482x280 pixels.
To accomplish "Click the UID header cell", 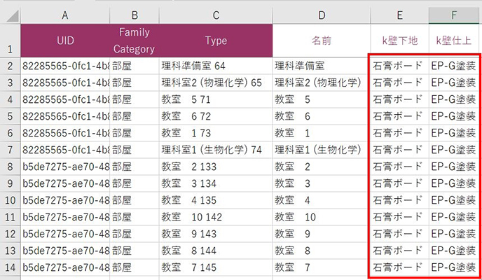I will coord(65,41).
